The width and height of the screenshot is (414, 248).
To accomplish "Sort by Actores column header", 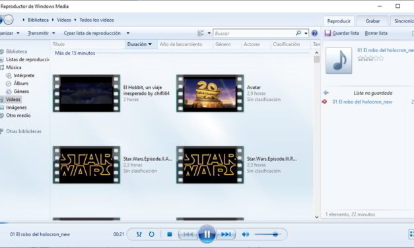I will tap(252, 44).
